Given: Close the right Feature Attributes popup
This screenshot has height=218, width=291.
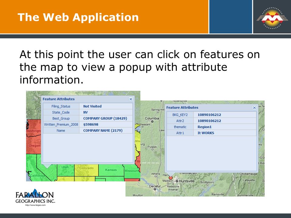Looking at the screenshot, I should point(254,107).
